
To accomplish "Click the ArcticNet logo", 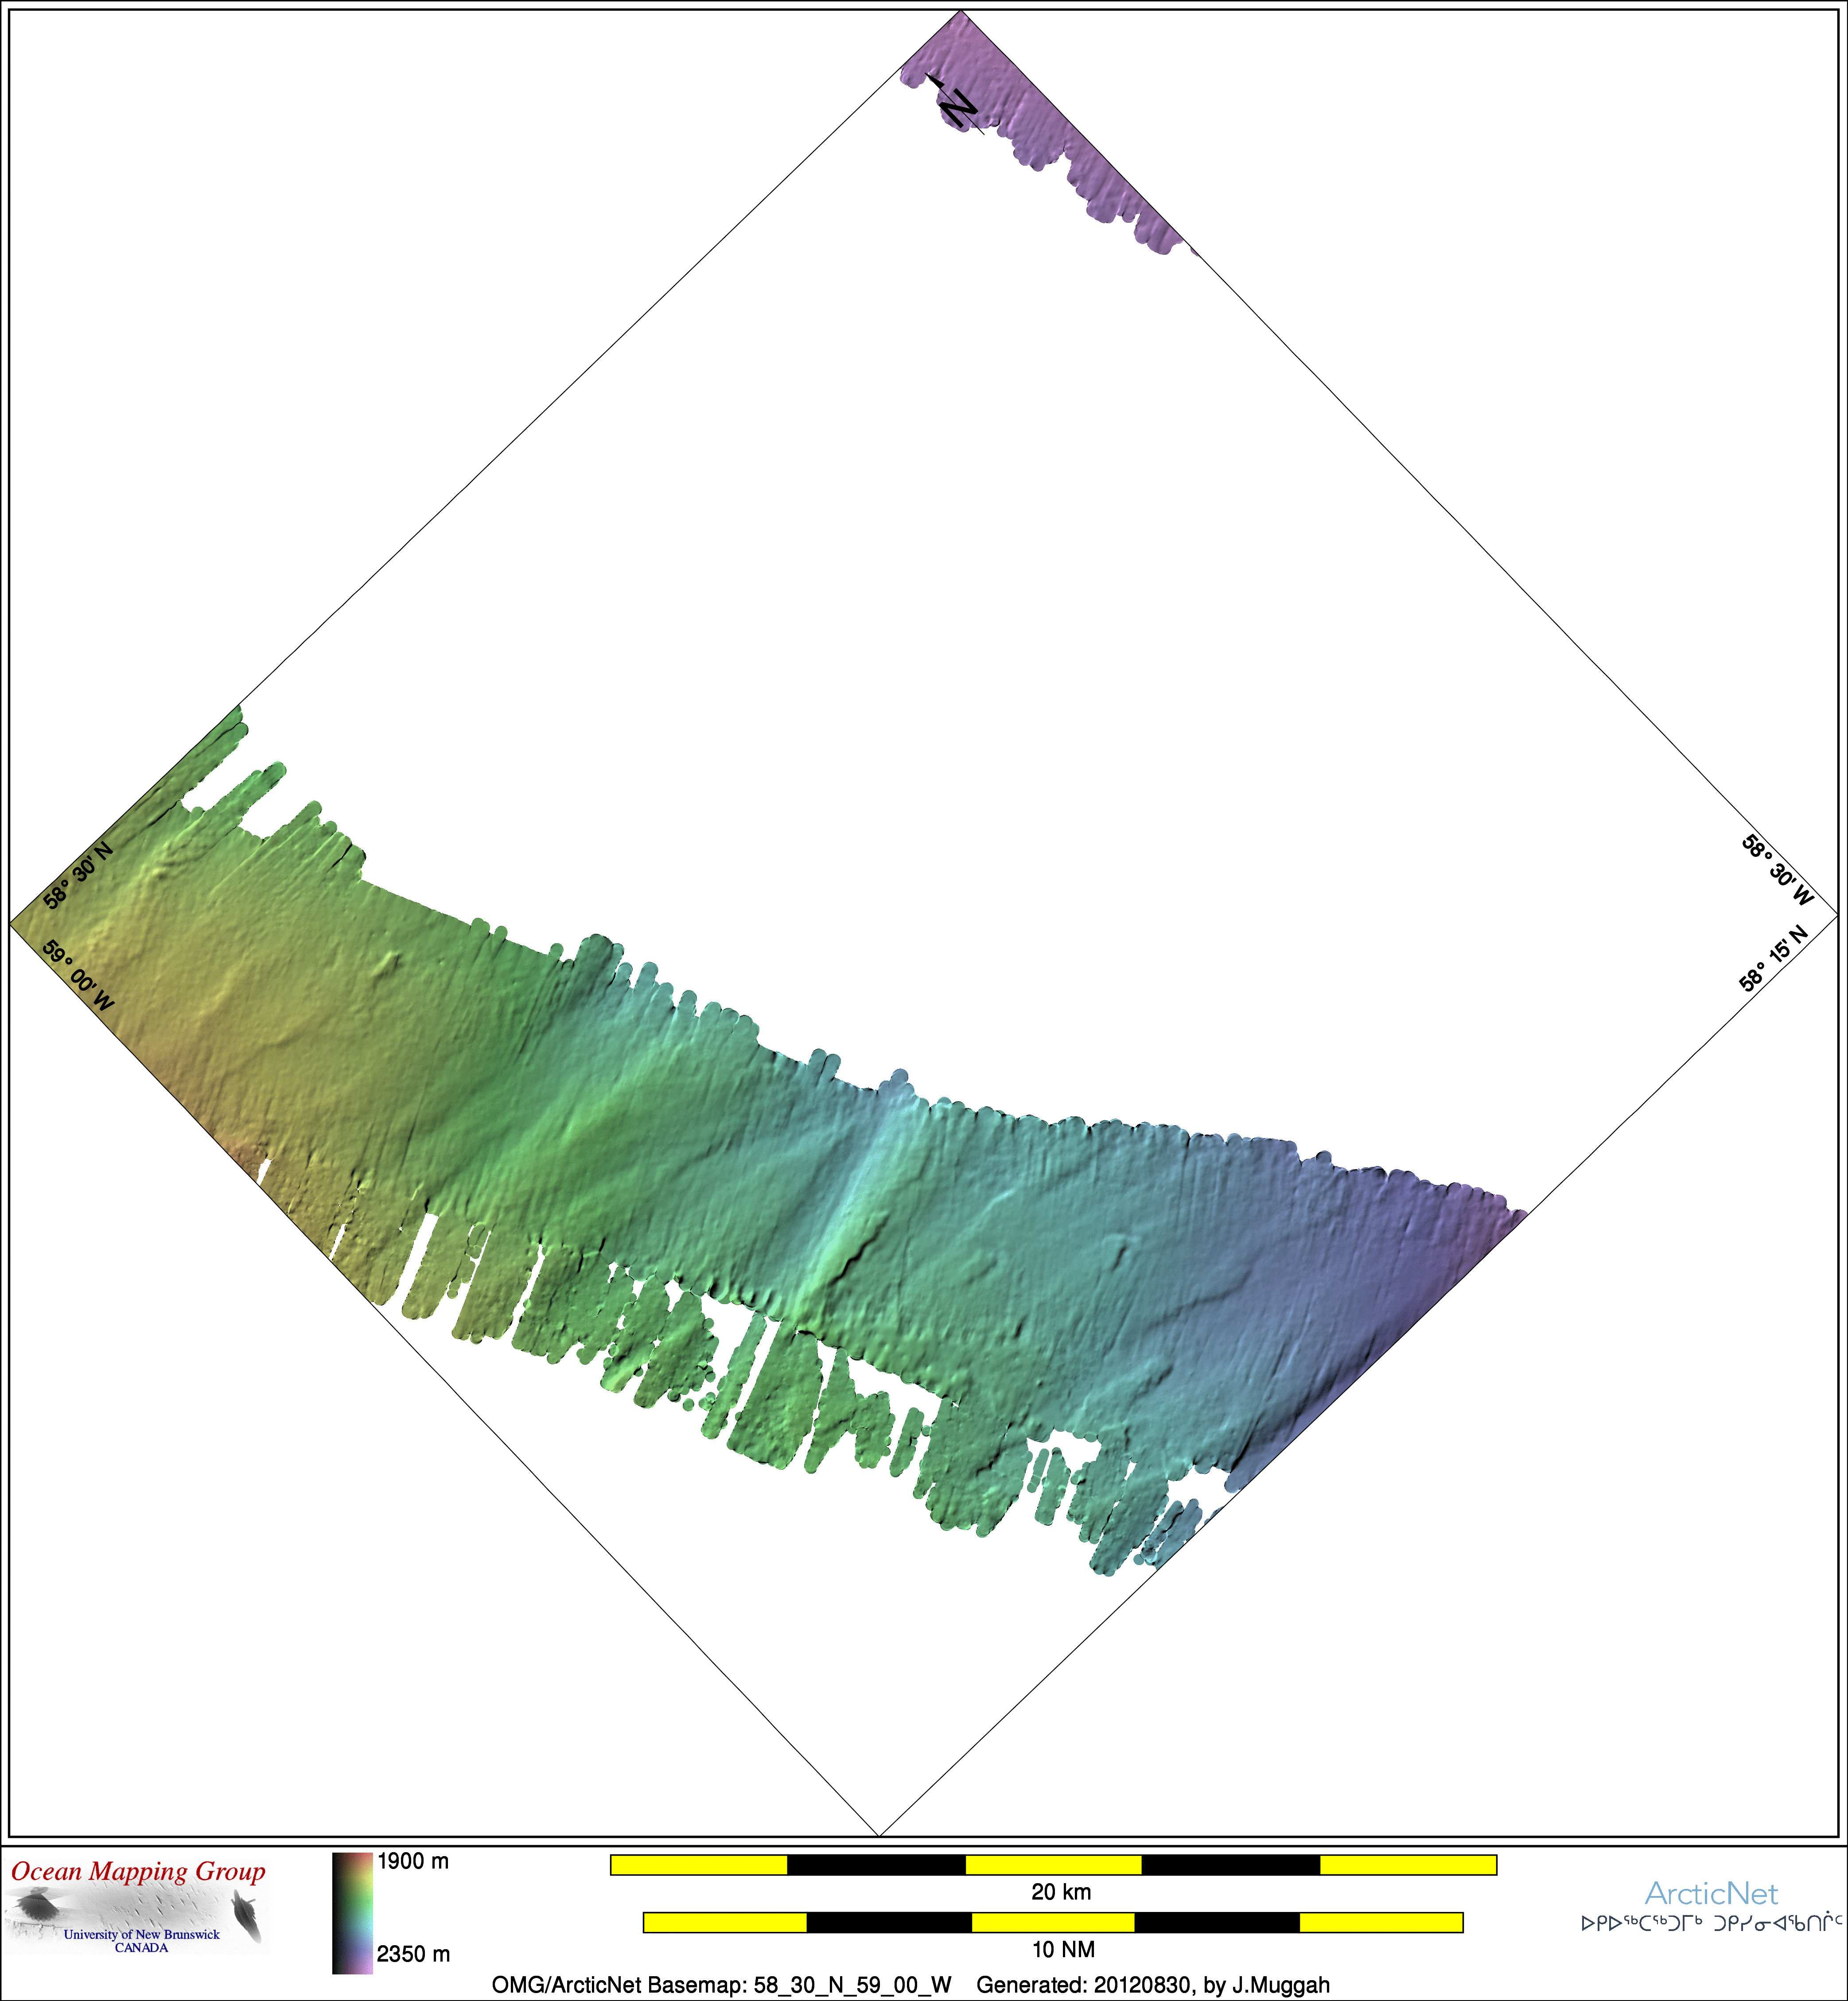I will [1711, 1893].
